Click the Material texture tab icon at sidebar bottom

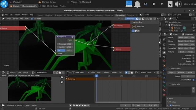(164, 95)
